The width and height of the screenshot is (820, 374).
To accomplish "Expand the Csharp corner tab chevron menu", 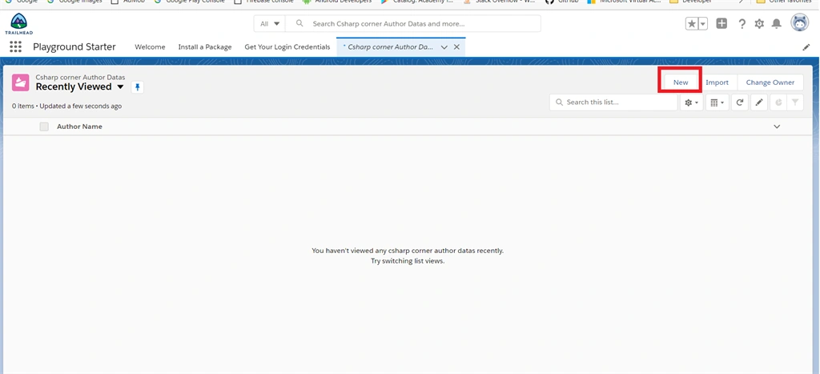I will [x=444, y=47].
